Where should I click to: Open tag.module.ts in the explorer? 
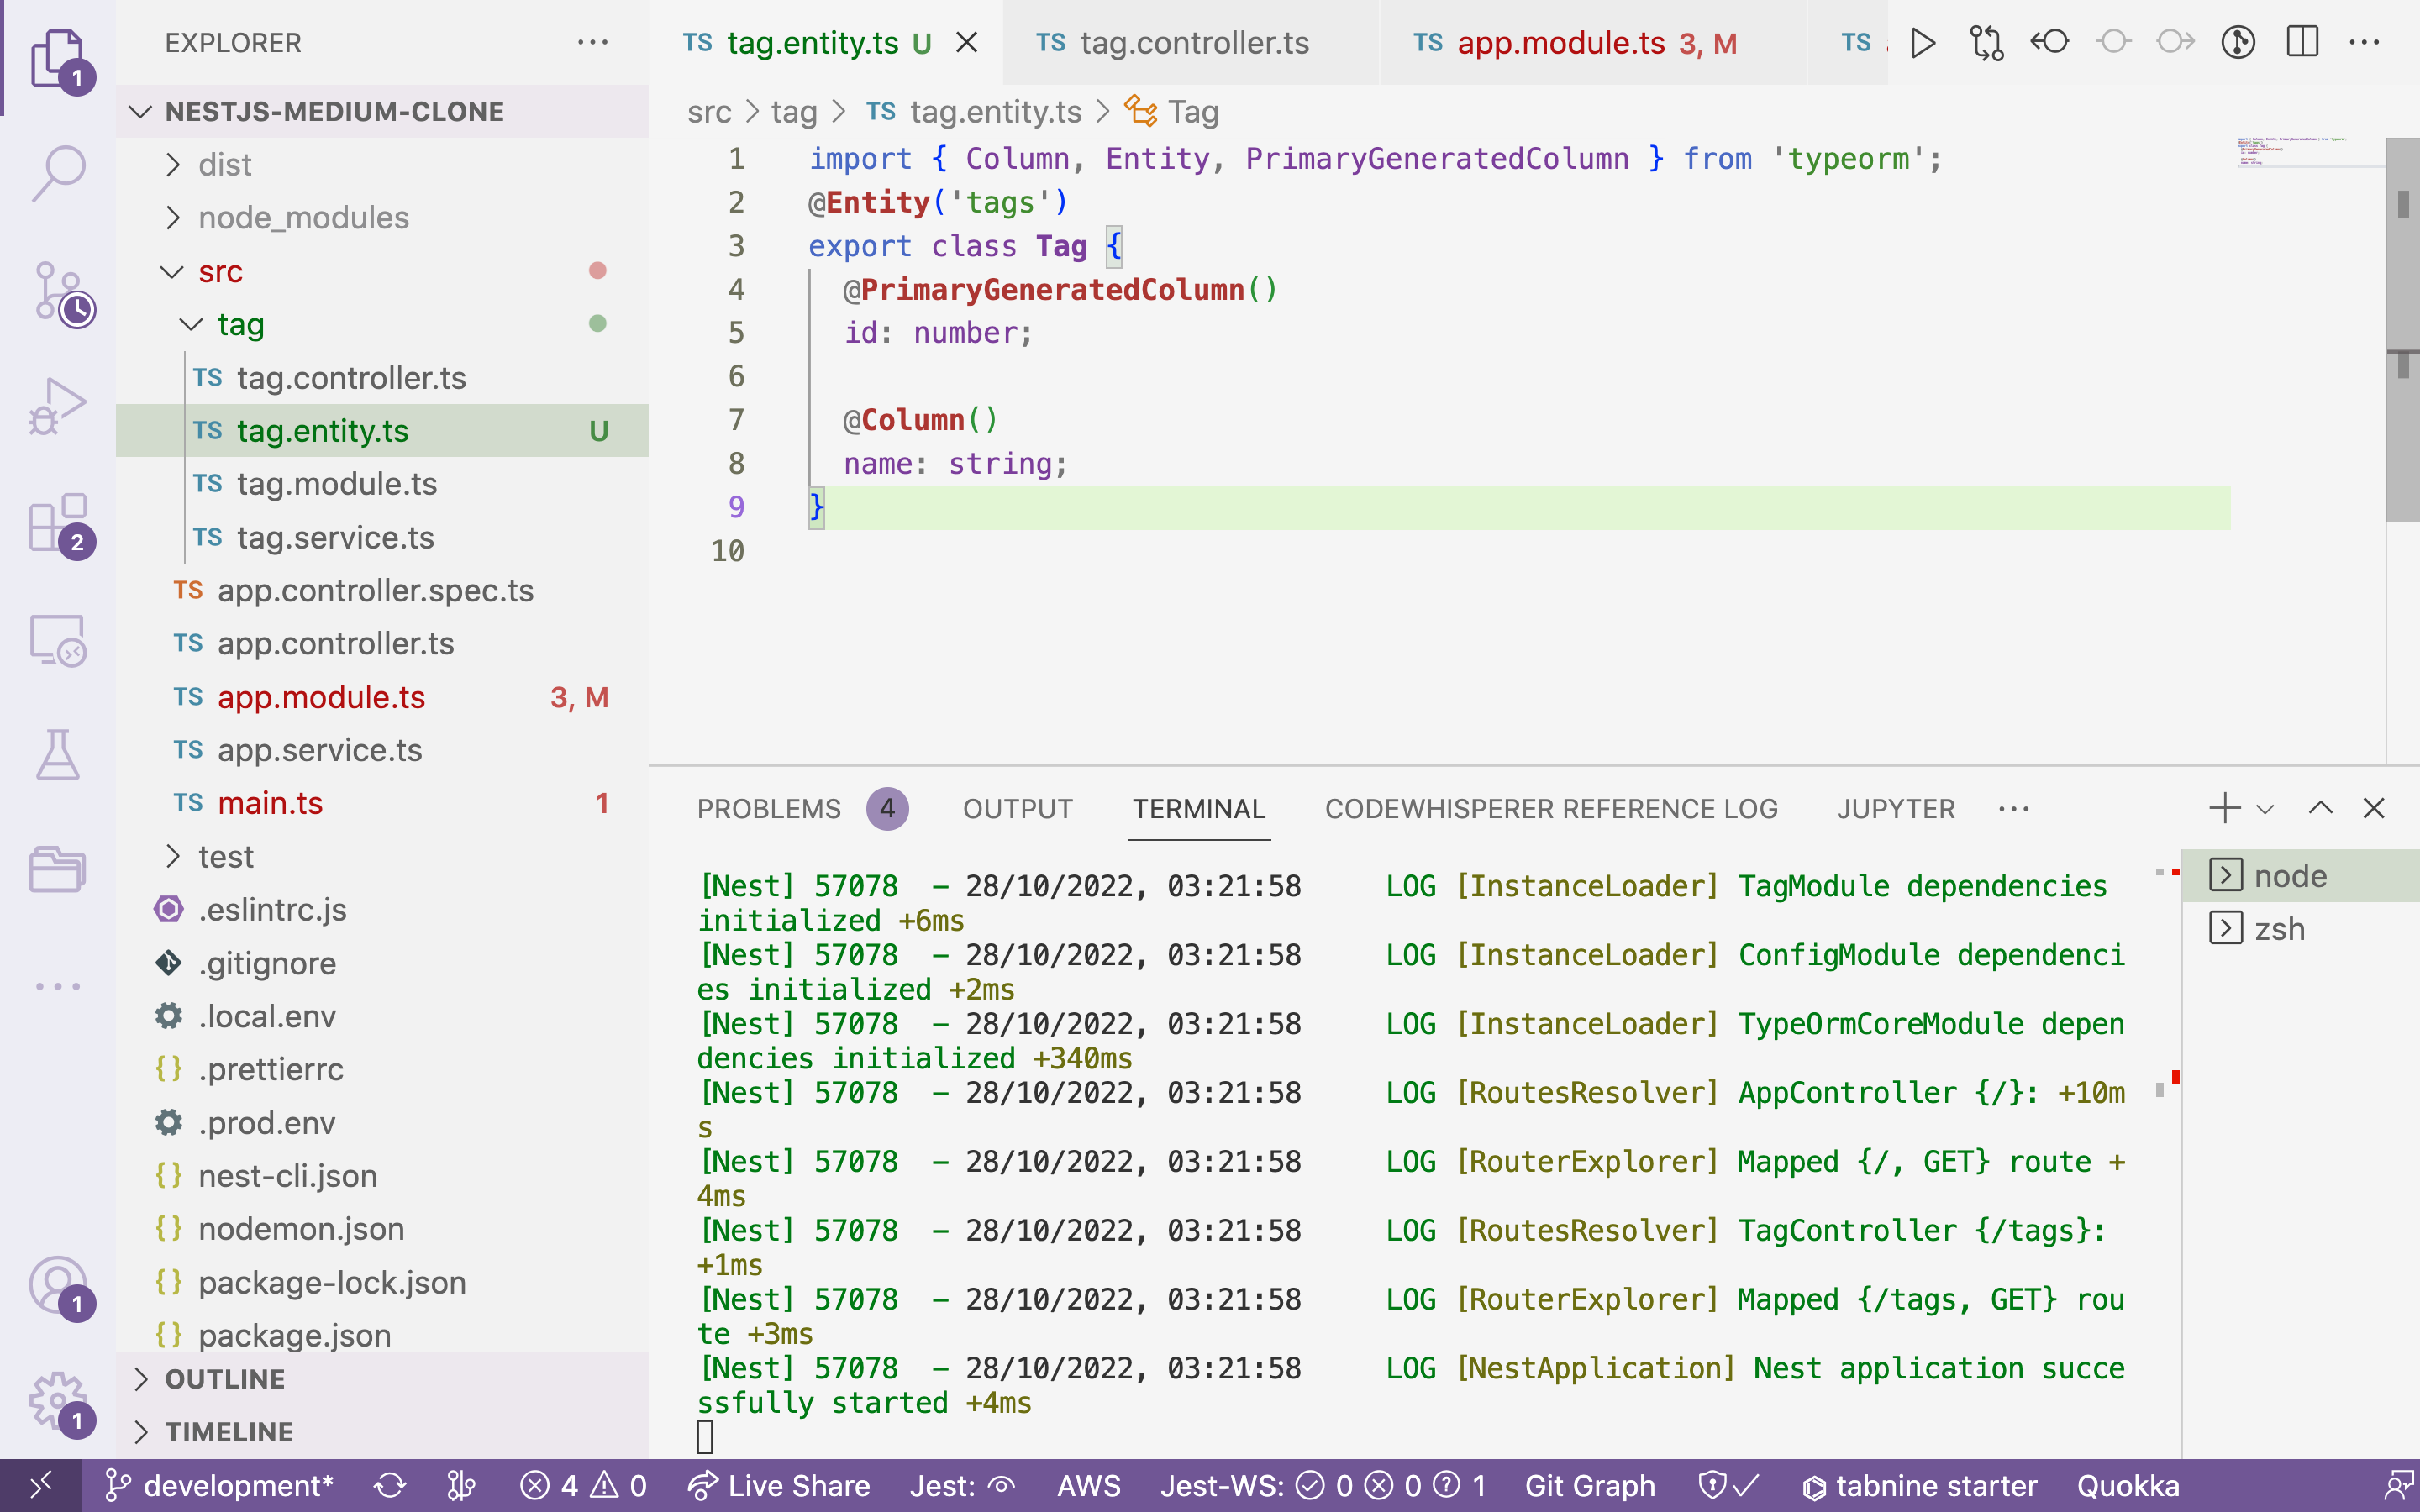(x=382, y=484)
